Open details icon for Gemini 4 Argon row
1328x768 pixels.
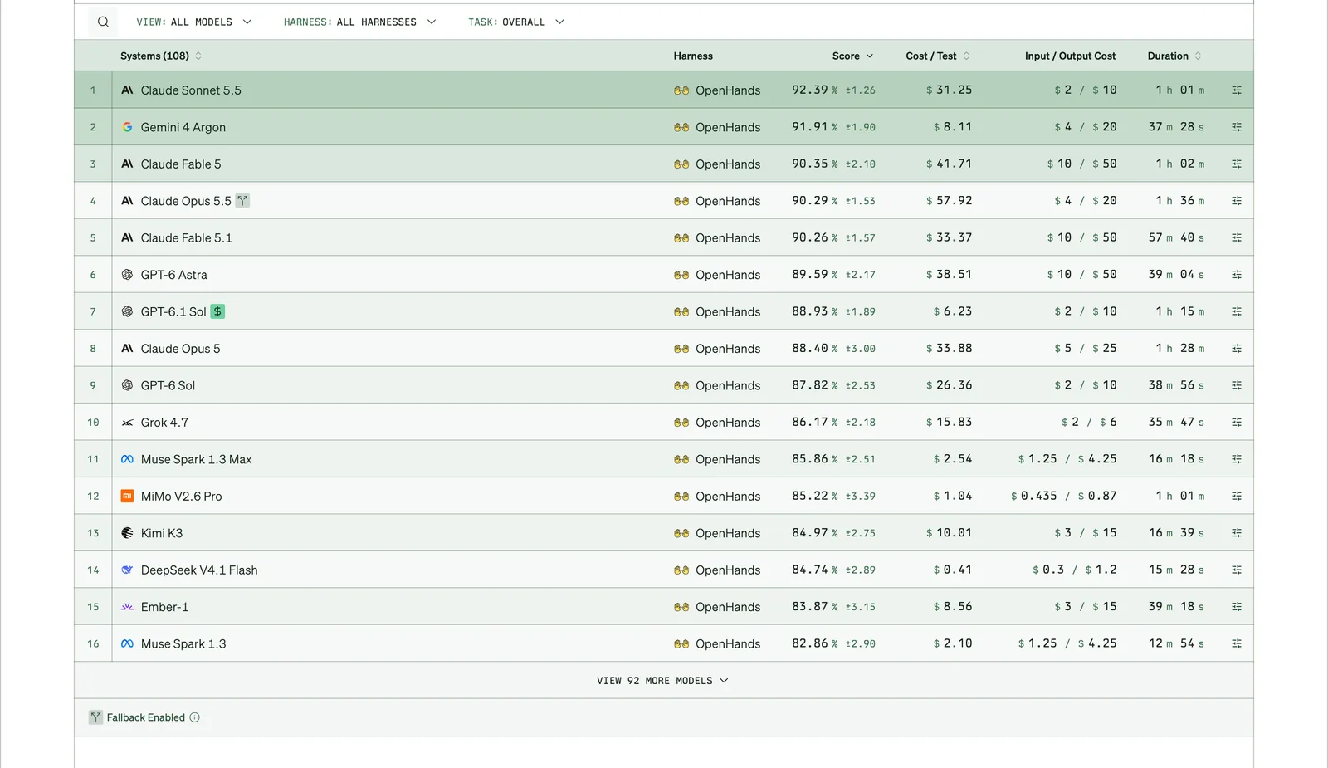coord(1237,127)
